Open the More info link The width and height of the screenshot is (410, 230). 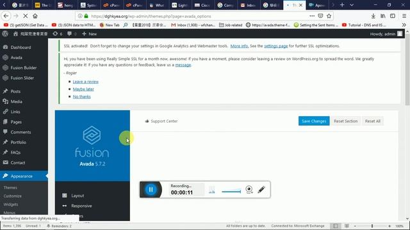239,46
